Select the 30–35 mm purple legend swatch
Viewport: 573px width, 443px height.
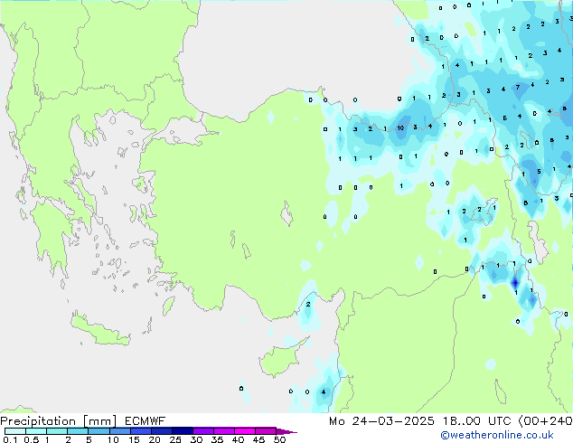tap(203, 431)
